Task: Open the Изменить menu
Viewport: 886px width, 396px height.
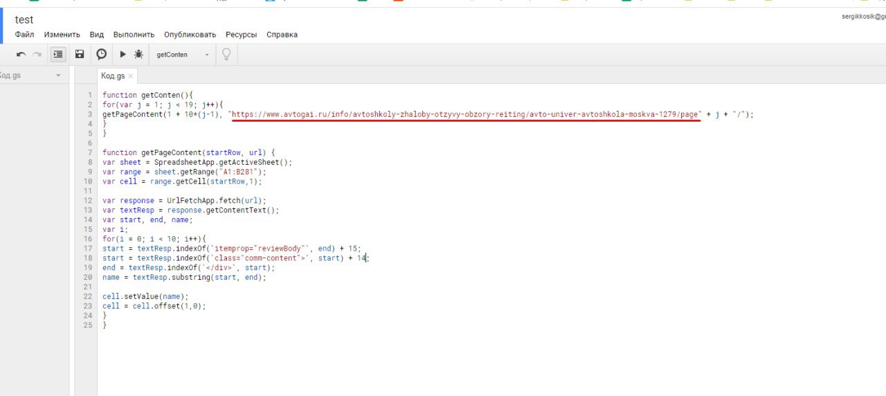Action: point(62,35)
